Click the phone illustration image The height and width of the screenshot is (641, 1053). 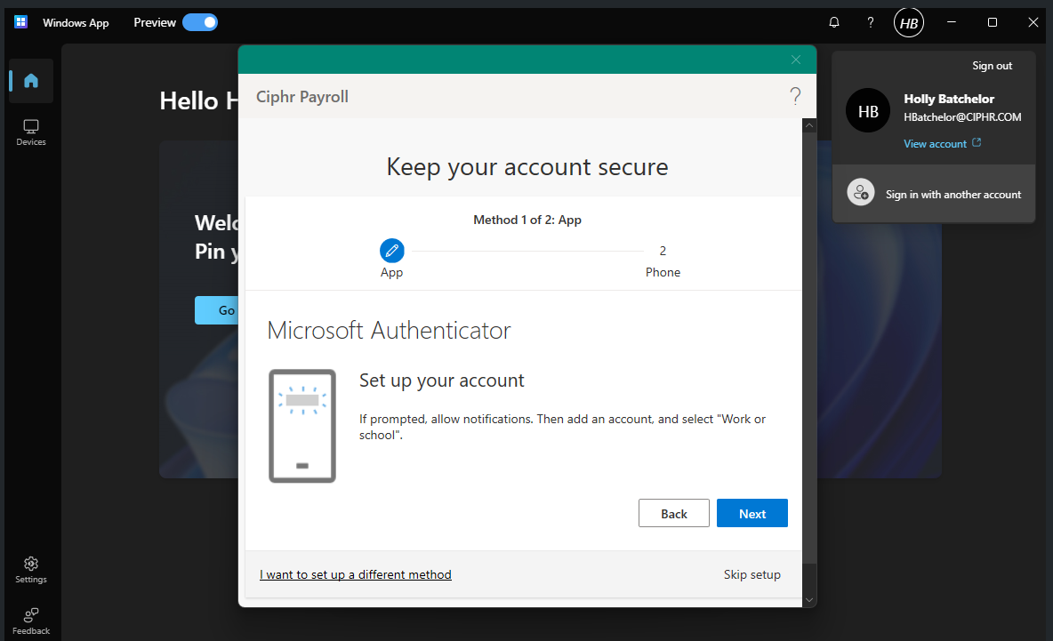[x=302, y=426]
